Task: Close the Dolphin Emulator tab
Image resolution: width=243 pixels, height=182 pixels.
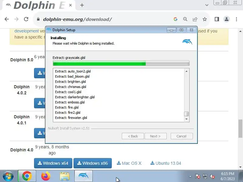Action: 70,5
